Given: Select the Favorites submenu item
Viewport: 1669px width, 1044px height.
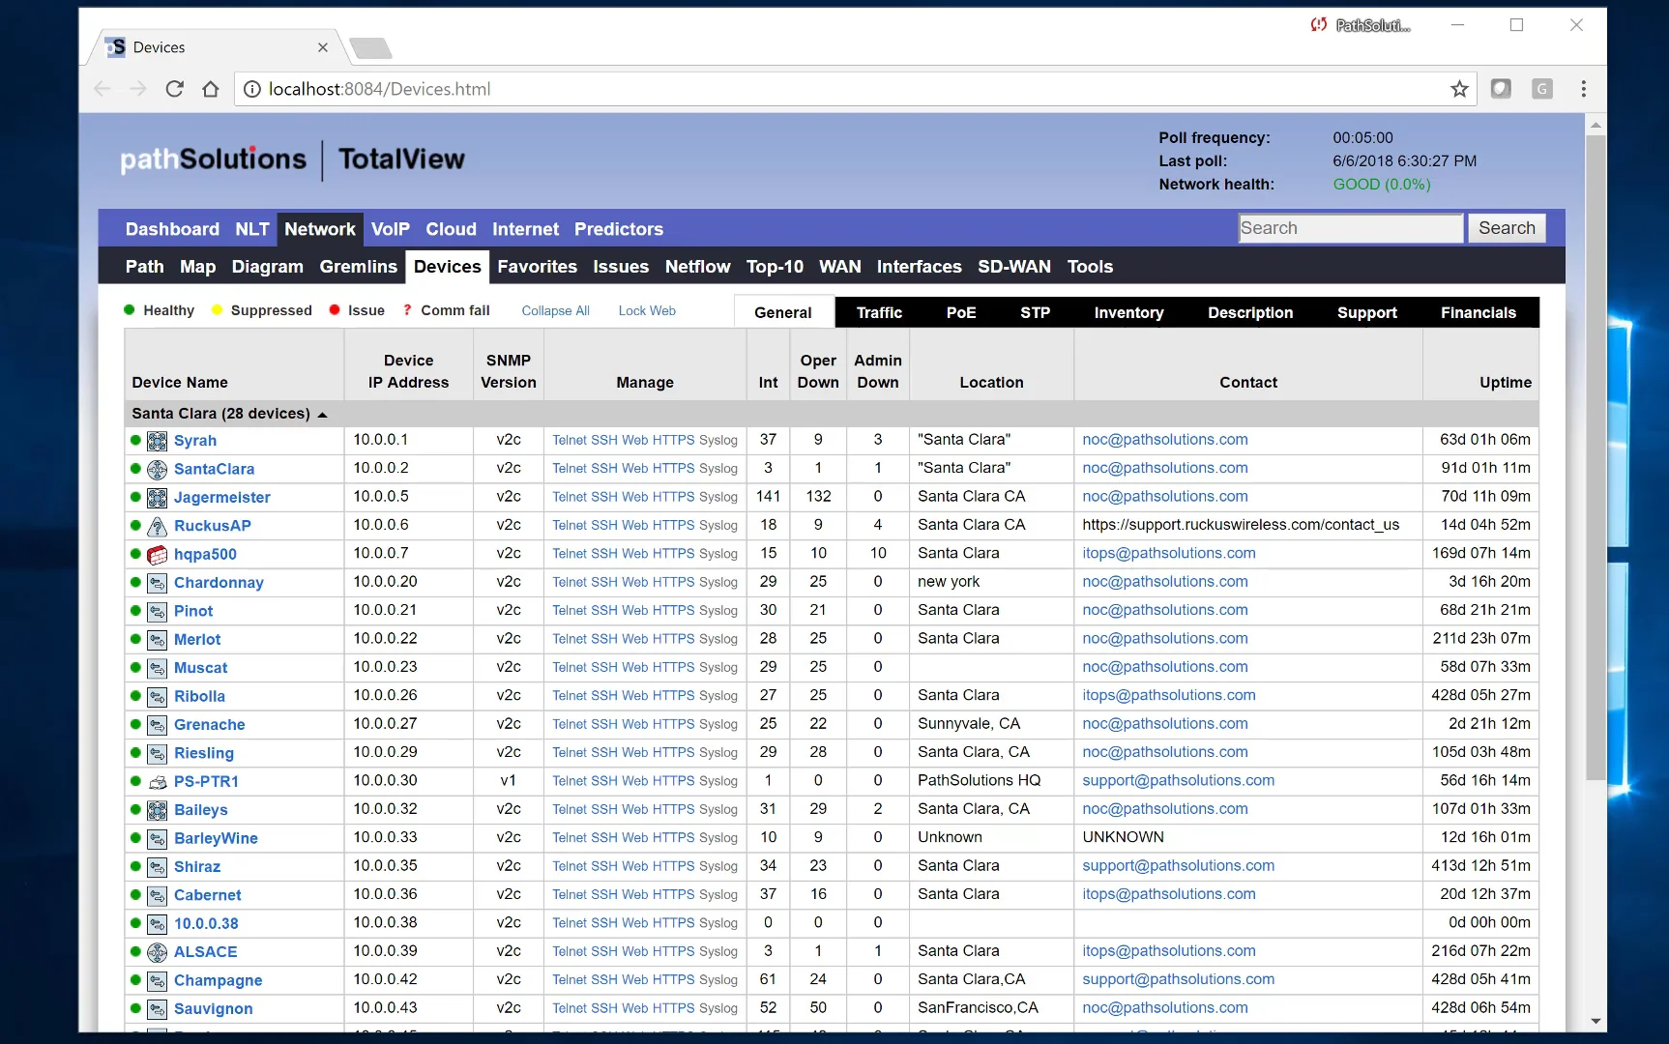Looking at the screenshot, I should [537, 267].
